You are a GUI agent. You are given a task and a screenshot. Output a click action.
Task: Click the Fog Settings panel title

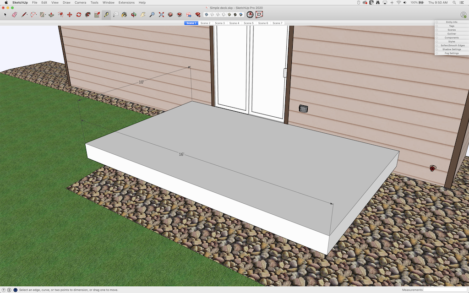click(x=452, y=53)
